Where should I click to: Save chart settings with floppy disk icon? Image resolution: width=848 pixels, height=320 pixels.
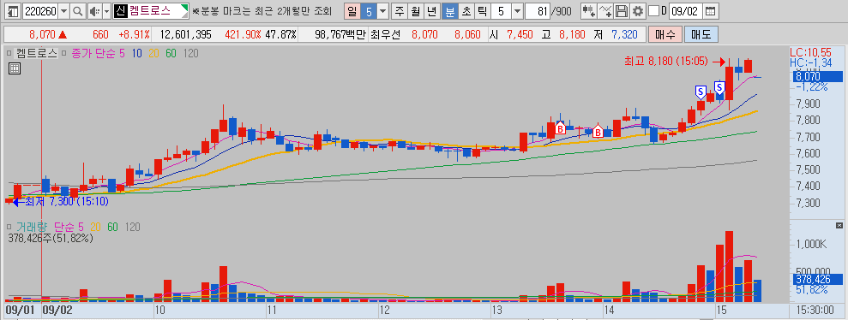tap(622, 11)
